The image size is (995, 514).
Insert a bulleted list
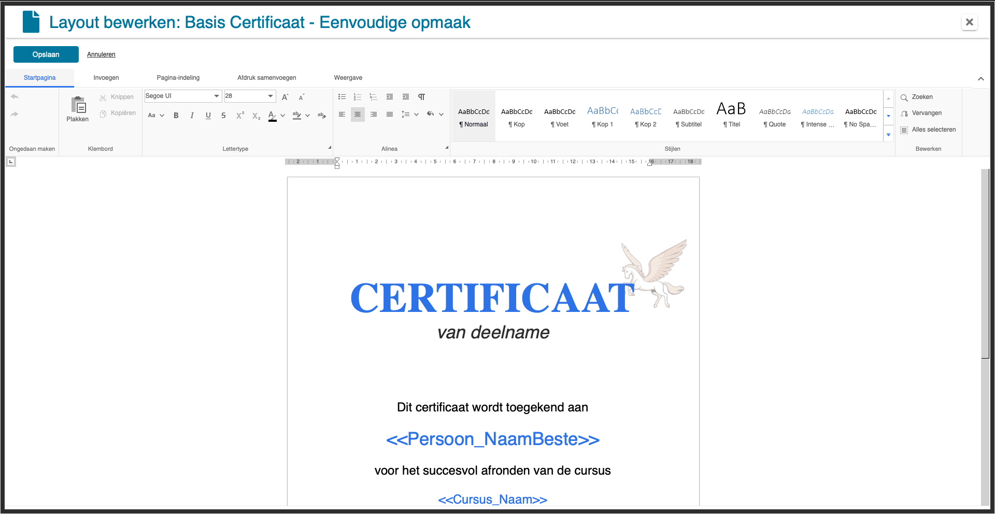pos(342,97)
